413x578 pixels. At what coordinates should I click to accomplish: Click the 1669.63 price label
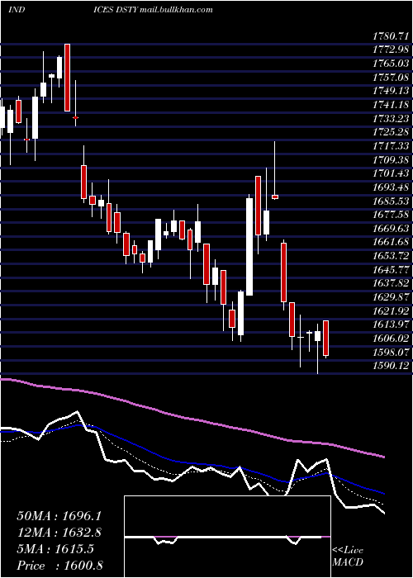coord(391,229)
